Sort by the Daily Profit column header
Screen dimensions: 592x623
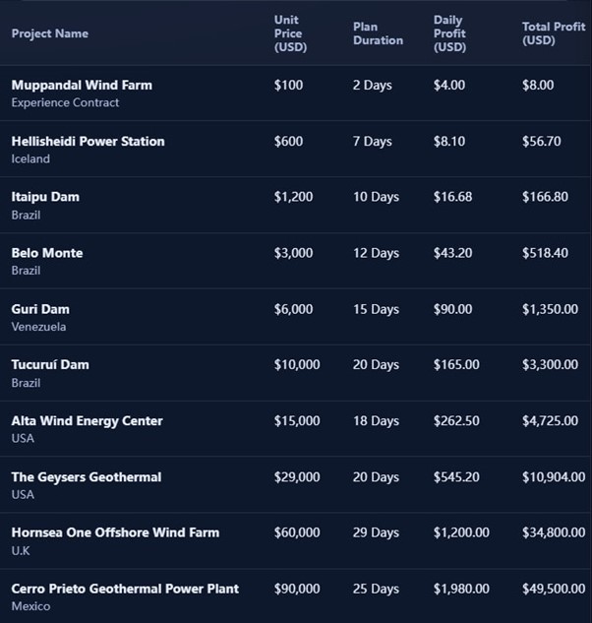tap(449, 33)
